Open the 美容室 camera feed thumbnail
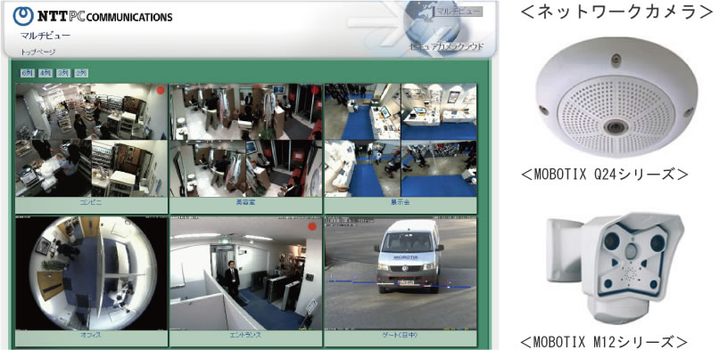The width and height of the screenshot is (727, 350). [x=245, y=141]
